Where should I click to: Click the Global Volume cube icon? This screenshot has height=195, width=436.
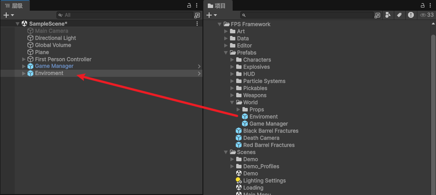(30, 45)
